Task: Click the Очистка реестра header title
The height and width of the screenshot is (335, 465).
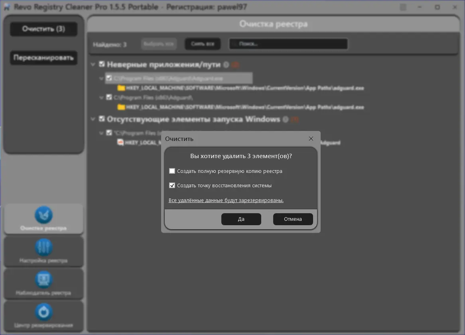Action: click(274, 24)
